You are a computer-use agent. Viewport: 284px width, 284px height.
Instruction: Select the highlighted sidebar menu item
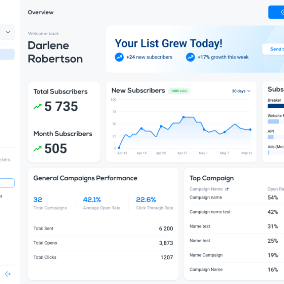pyautogui.click(x=7, y=54)
